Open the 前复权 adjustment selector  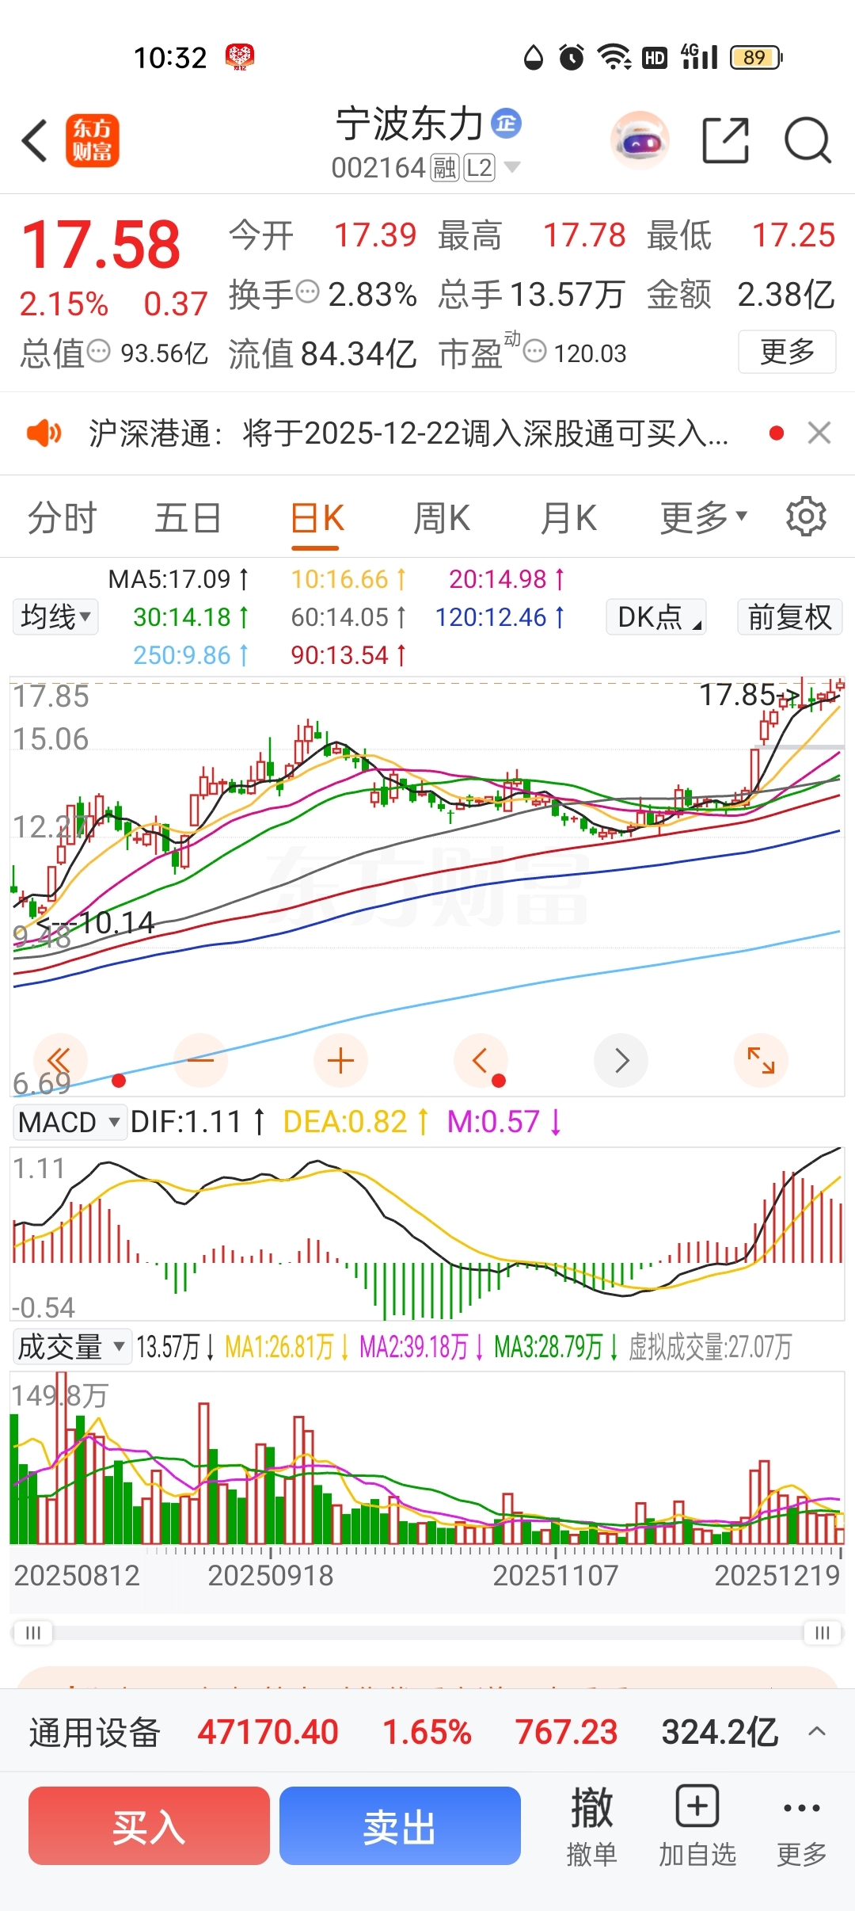point(789,616)
